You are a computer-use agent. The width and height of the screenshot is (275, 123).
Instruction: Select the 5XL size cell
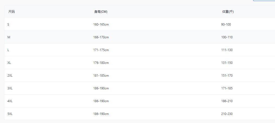pyautogui.click(x=10, y=114)
